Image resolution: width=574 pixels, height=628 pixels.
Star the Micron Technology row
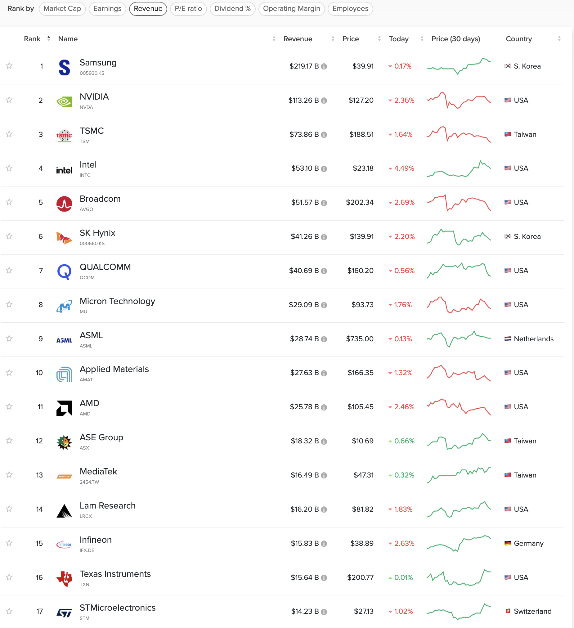pos(9,304)
